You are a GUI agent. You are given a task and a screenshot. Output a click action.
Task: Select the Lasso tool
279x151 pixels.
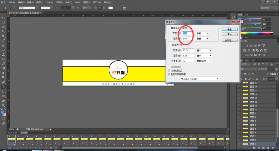[3, 27]
